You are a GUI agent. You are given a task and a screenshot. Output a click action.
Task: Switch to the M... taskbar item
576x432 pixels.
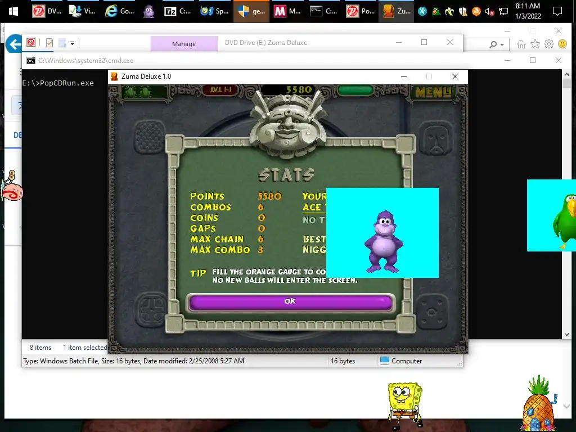pos(287,11)
